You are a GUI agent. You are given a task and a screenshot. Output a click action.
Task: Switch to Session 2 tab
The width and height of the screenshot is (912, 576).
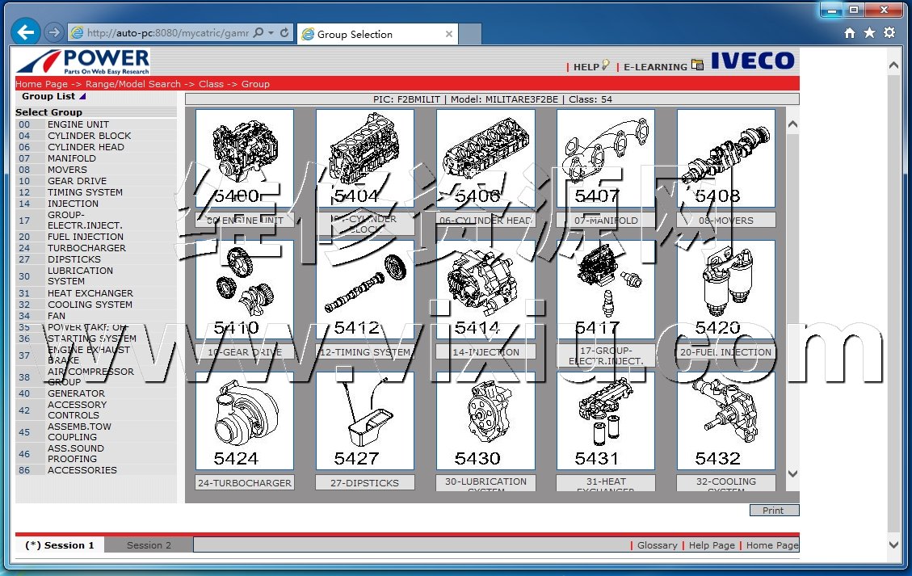149,545
